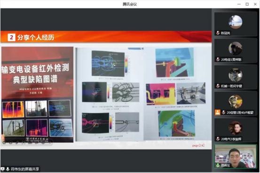260x173 pixels.
Task: Select participant tile 20信管1班40
Action: click(236, 104)
